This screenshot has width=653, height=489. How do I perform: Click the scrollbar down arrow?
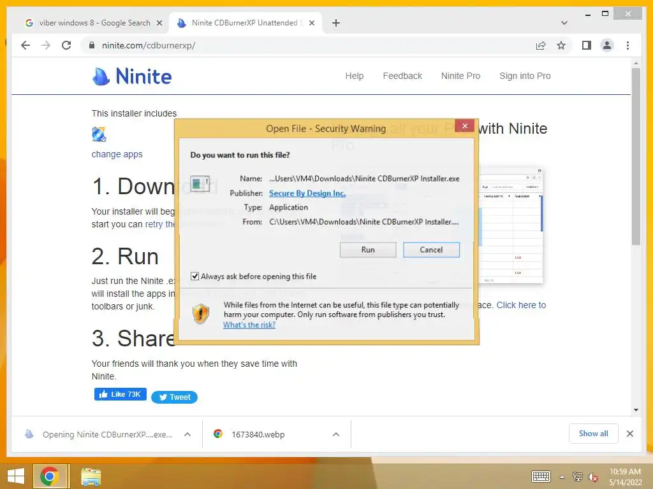[636, 410]
